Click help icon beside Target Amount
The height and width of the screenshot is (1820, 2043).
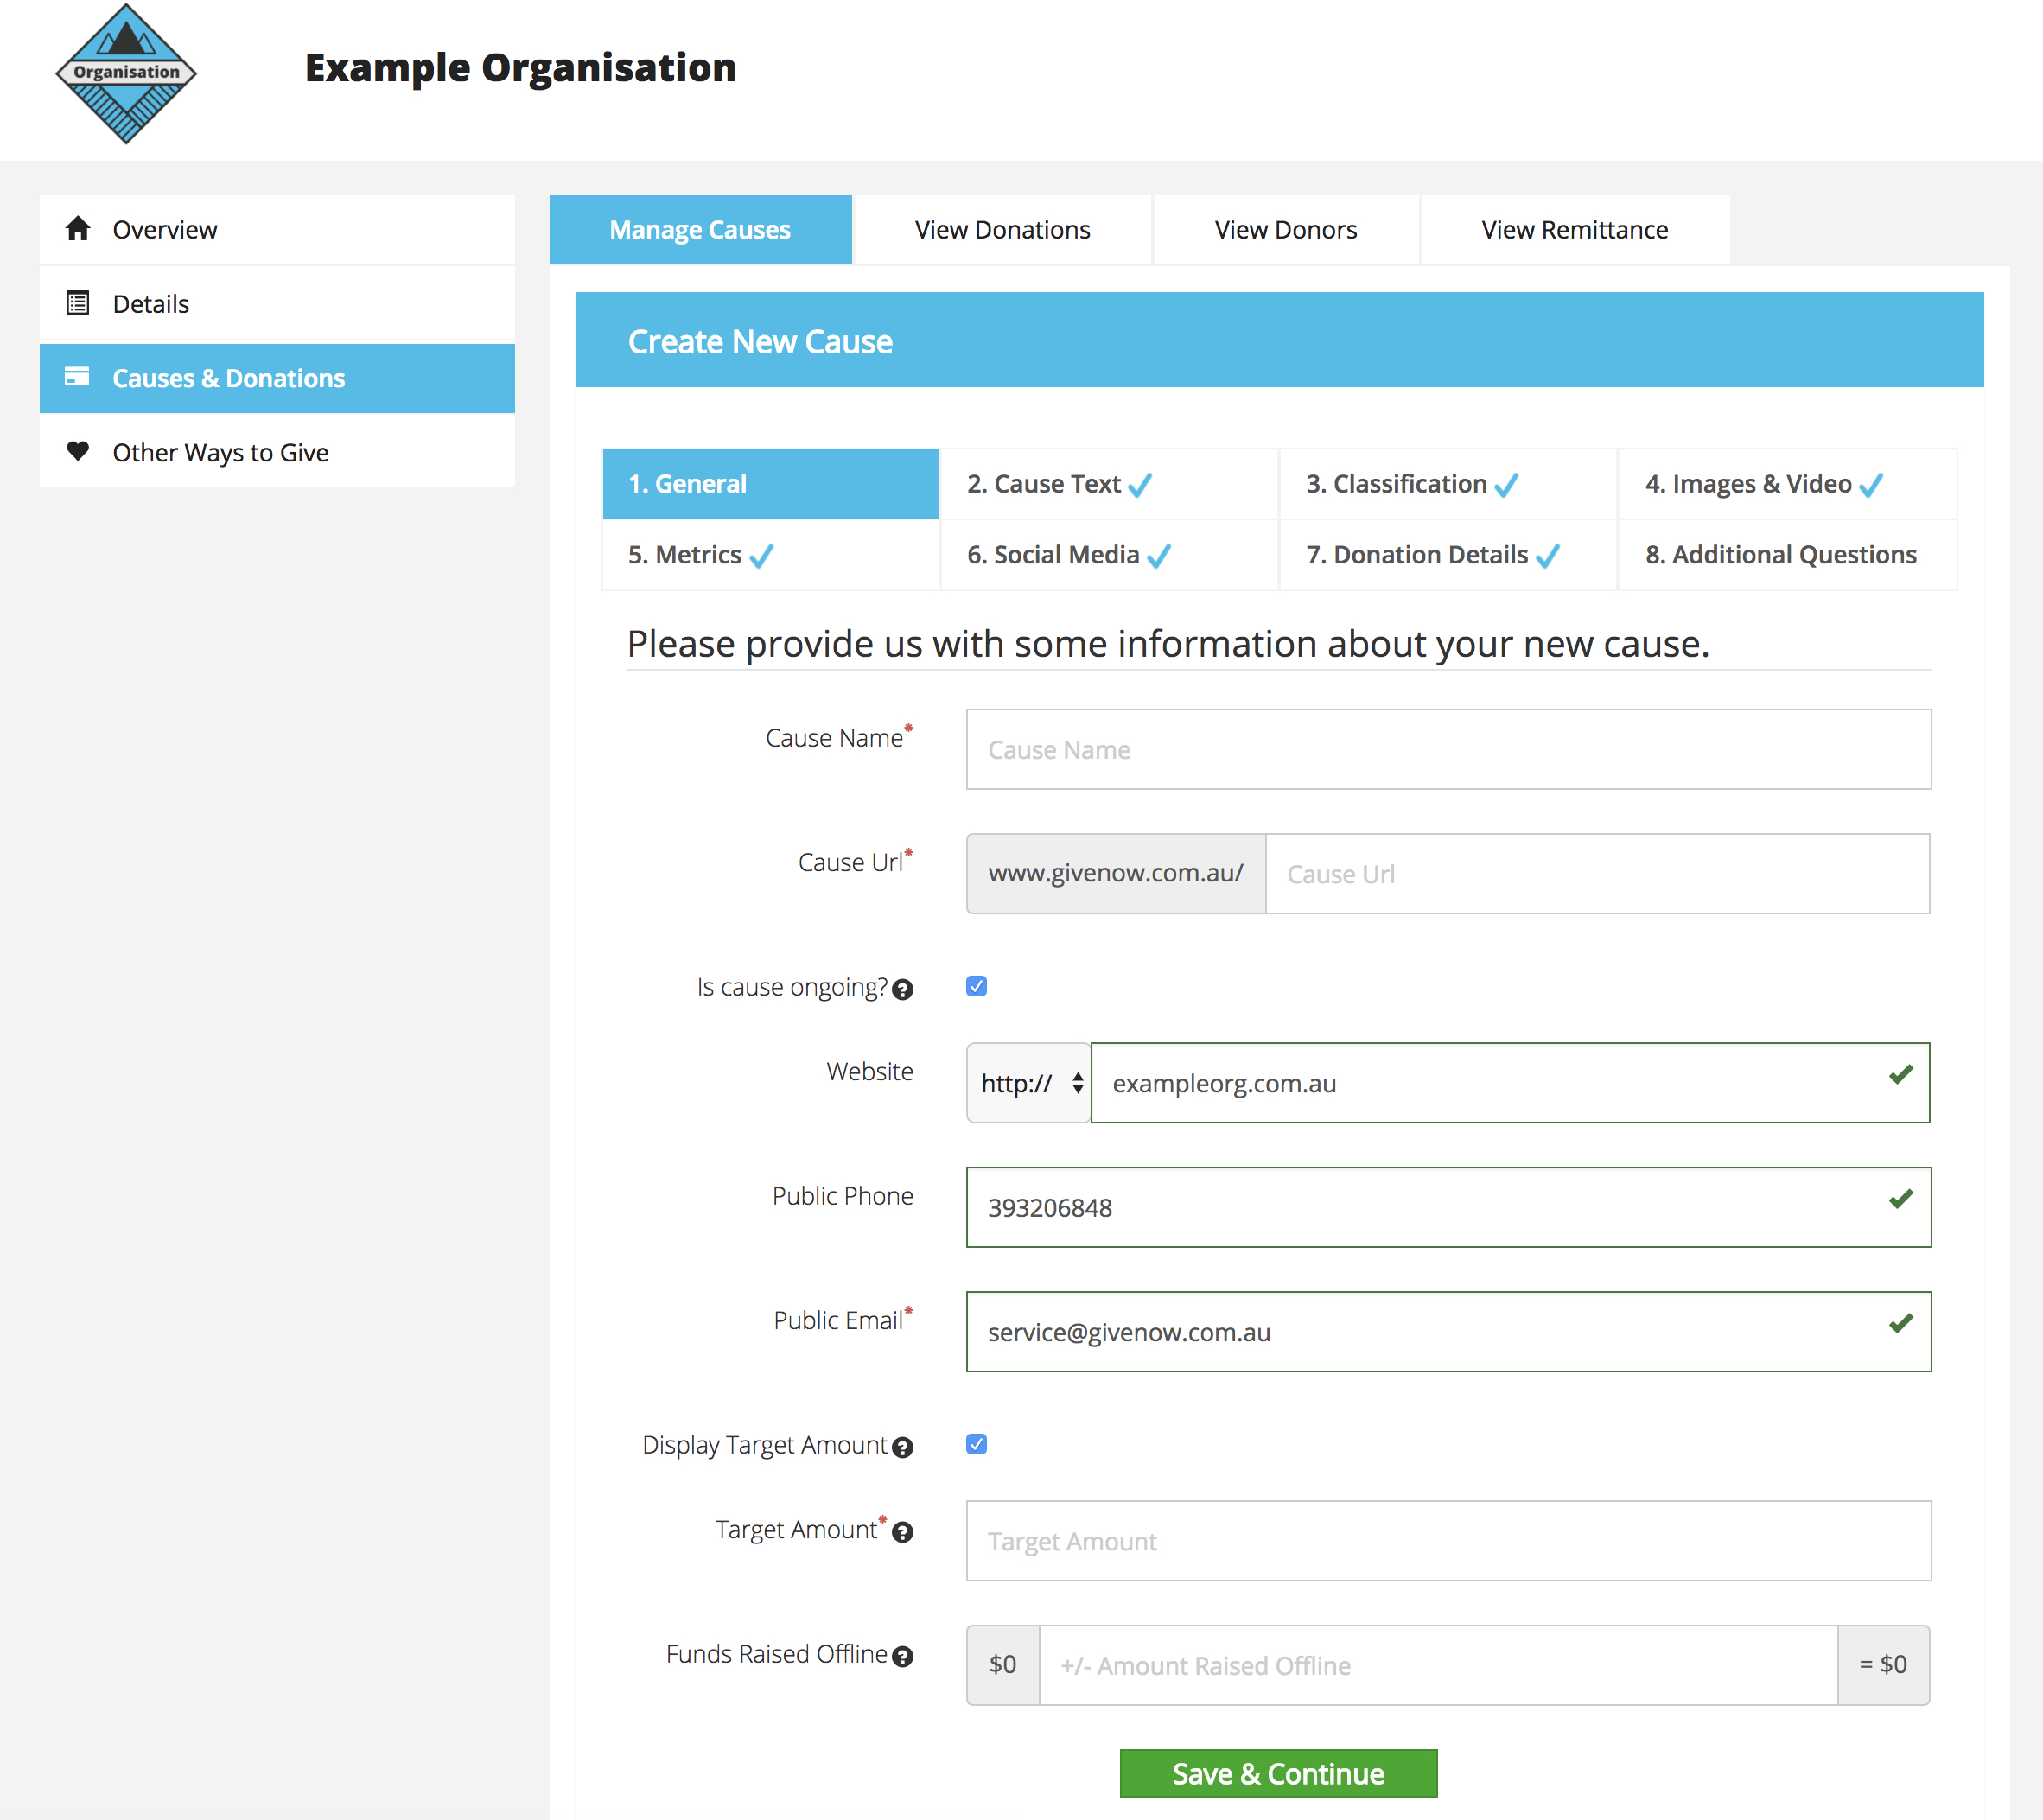[x=902, y=1532]
